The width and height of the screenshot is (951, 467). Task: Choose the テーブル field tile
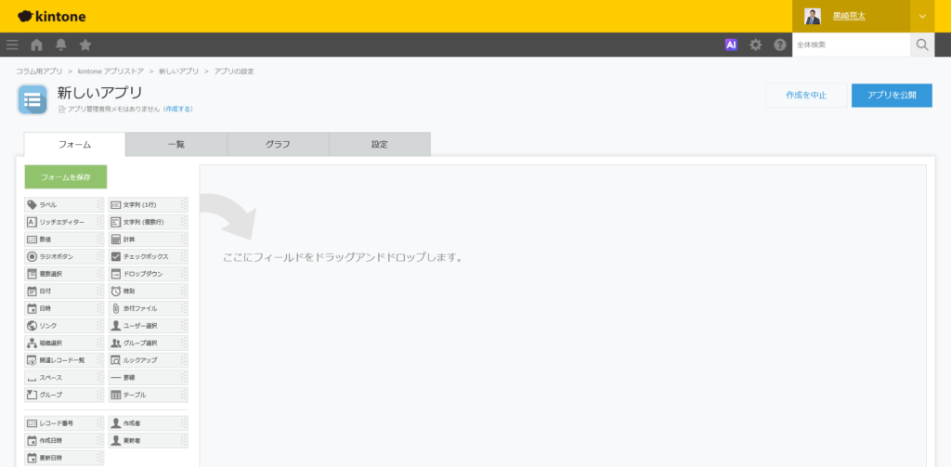(x=148, y=395)
